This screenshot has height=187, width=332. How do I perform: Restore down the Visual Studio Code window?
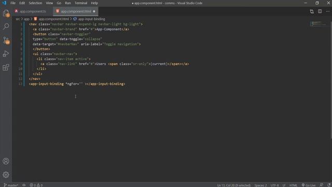pos(317,3)
